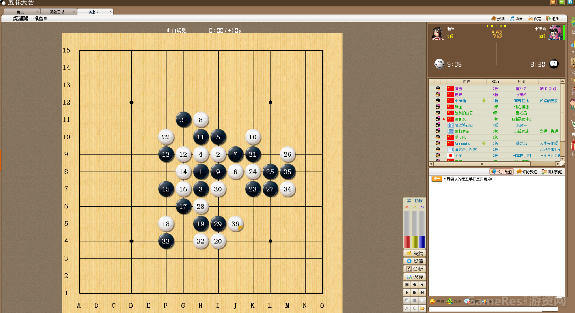
Task: Close the 棋室 3 tab
Action: tap(110, 11)
